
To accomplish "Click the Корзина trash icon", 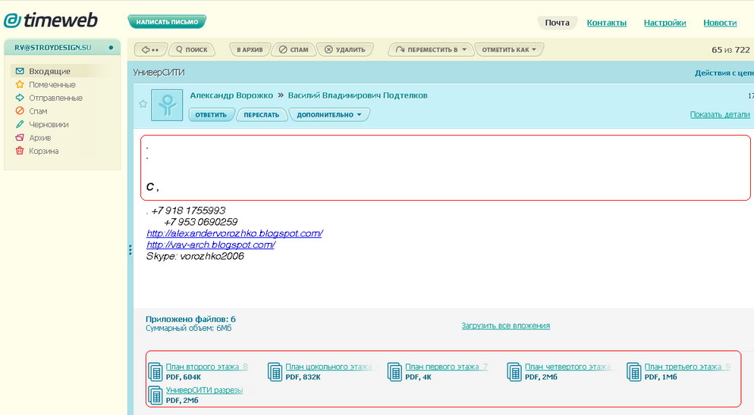I will click(x=20, y=151).
